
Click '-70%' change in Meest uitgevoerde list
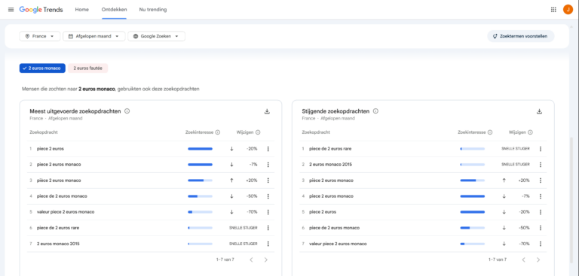click(252, 212)
